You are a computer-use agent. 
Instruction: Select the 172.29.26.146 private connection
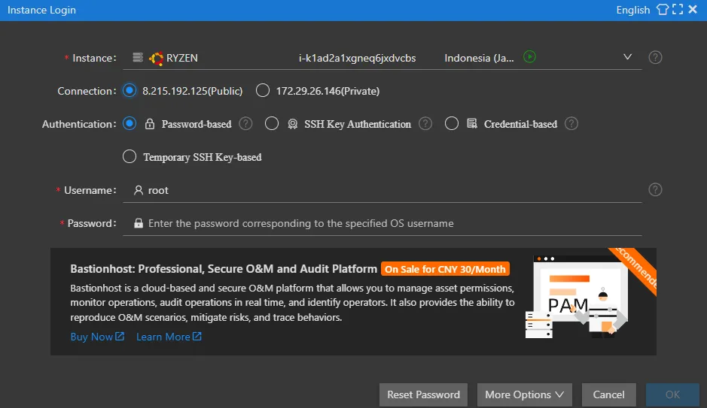pyautogui.click(x=263, y=91)
